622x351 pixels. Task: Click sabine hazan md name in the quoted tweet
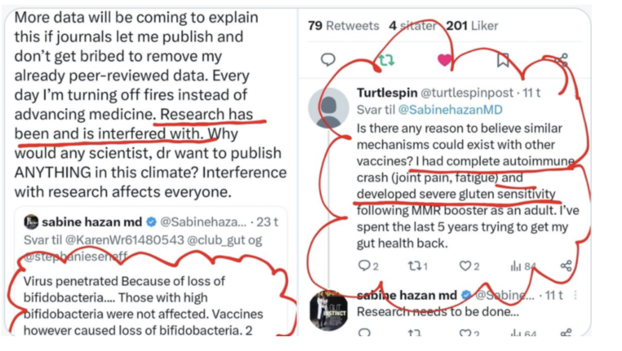[x=92, y=222]
